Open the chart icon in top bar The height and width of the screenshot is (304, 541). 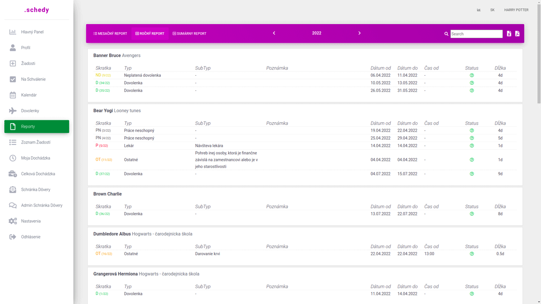(x=479, y=10)
